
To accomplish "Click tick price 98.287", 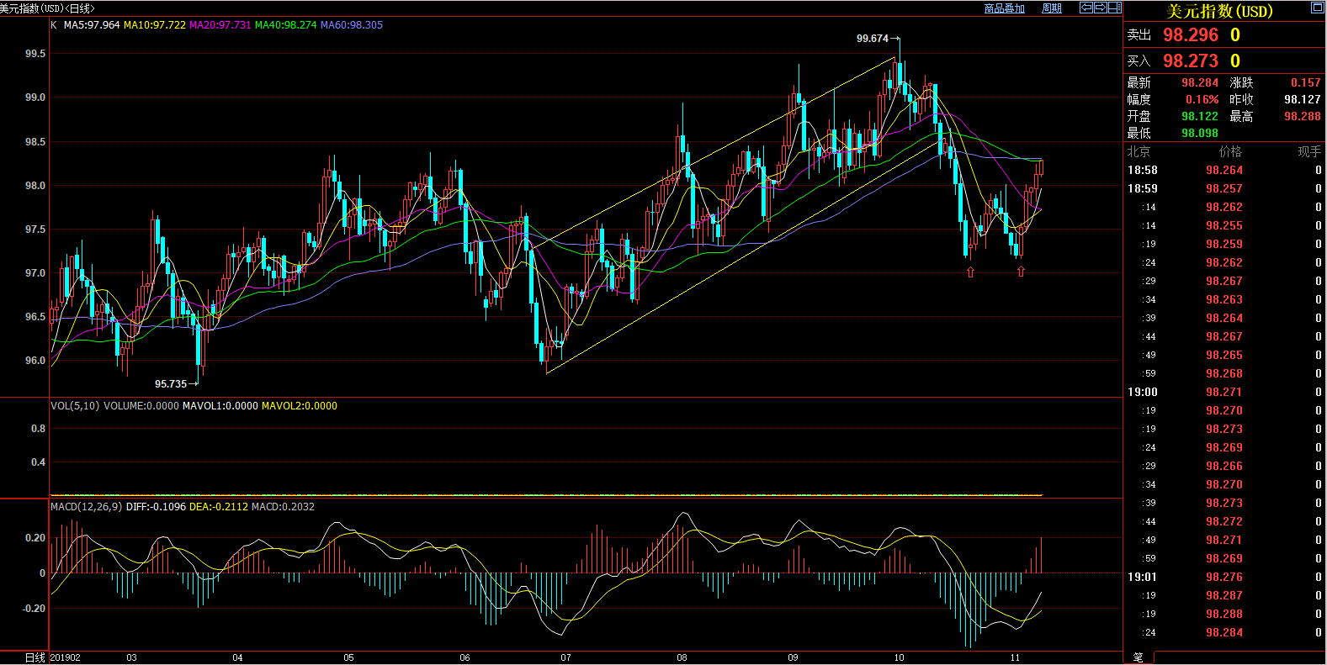I will [x=1224, y=596].
